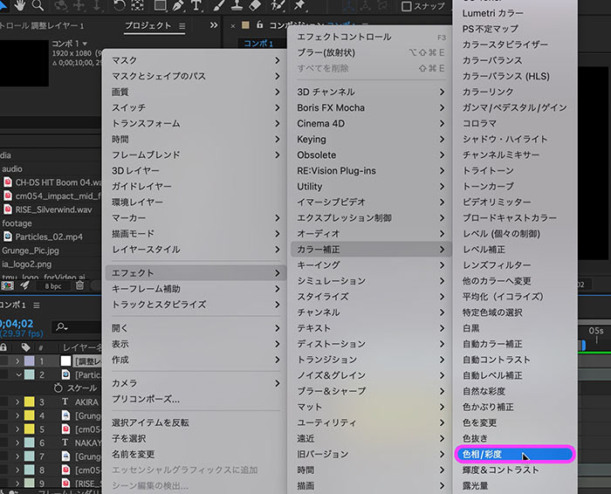This screenshot has width=611, height=494.
Task: Select Particles_02.mp4 in project list
Action: [x=51, y=237]
